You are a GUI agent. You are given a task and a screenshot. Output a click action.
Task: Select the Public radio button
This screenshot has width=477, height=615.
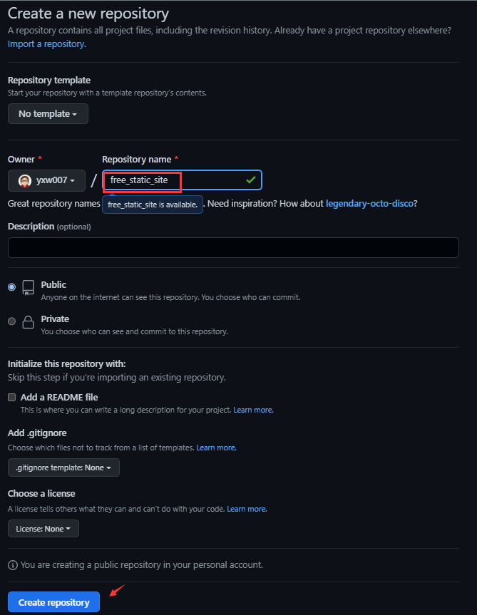(12, 287)
